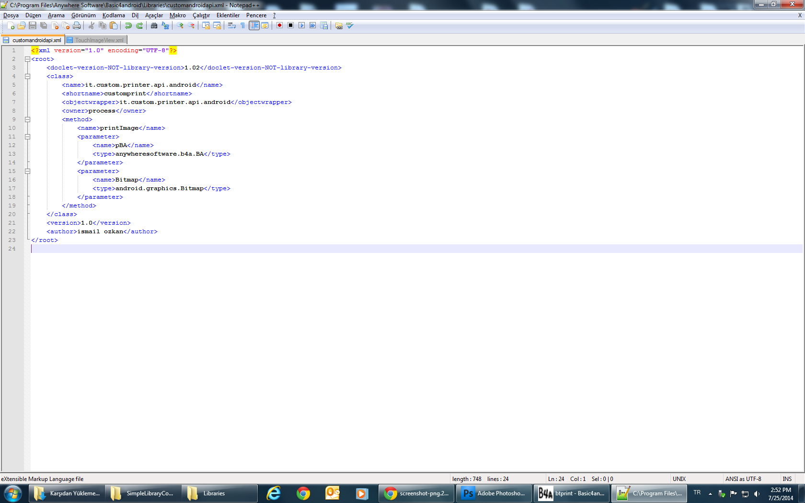Screen dimensions: 805x503
Task: Open a file with the folder icon
Action: click(x=22, y=25)
